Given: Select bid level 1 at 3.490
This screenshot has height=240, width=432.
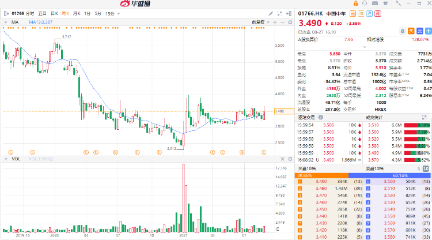Looking at the screenshot, I should (x=329, y=182).
